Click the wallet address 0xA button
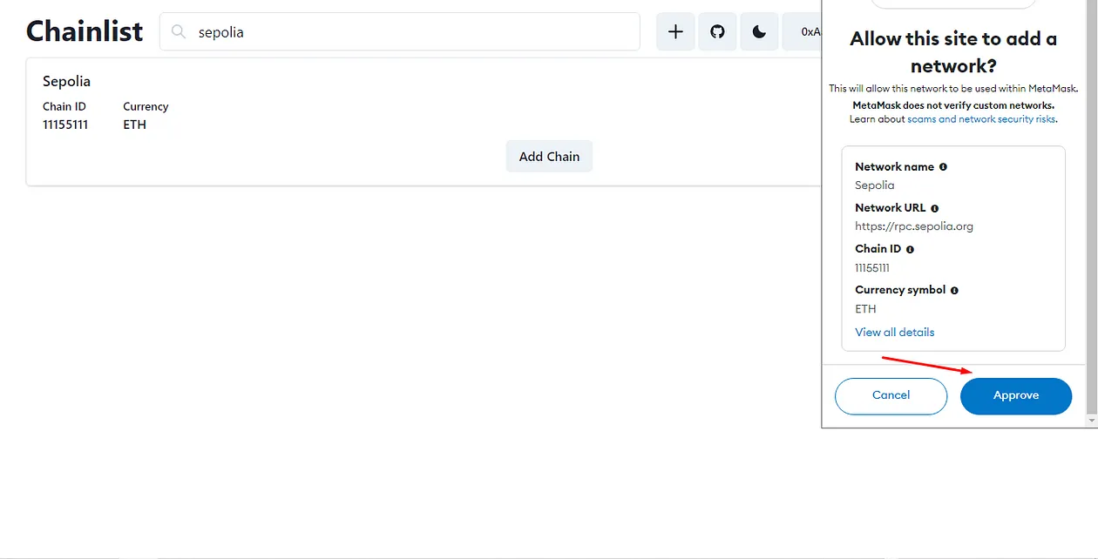The width and height of the screenshot is (1098, 559). [803, 31]
